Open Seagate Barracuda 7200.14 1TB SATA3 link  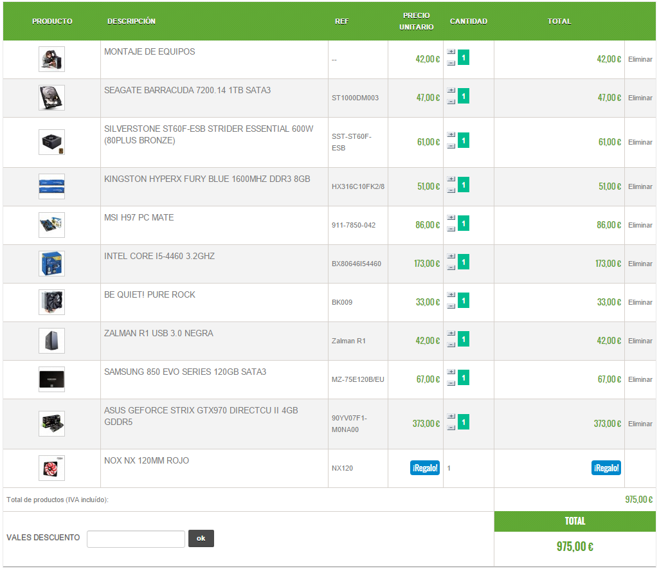[x=188, y=91]
